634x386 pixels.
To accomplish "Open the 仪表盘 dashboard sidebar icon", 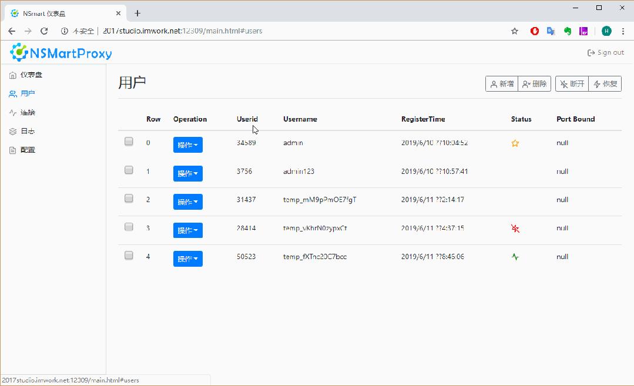I will pos(11,75).
